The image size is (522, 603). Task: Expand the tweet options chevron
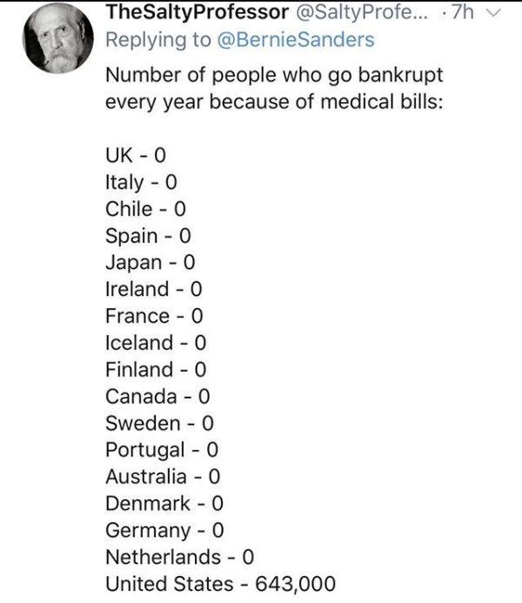(x=493, y=13)
